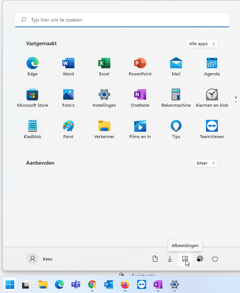Image resolution: width=240 pixels, height=293 pixels.
Task: Open the Afbeeldingen pictures folder icon
Action: (x=185, y=259)
